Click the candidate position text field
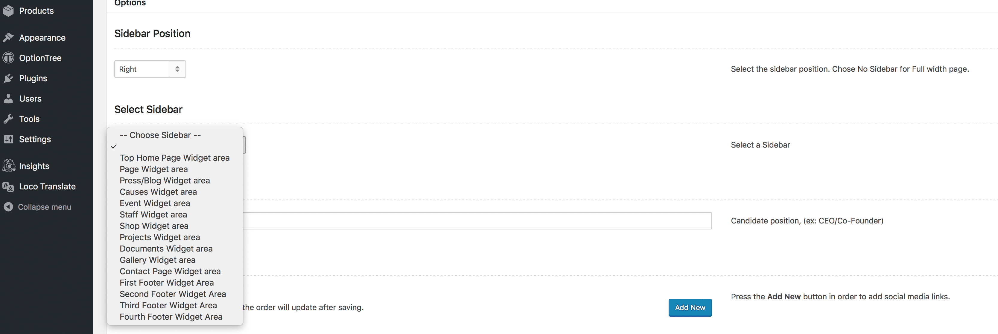998x334 pixels. pyautogui.click(x=477, y=220)
